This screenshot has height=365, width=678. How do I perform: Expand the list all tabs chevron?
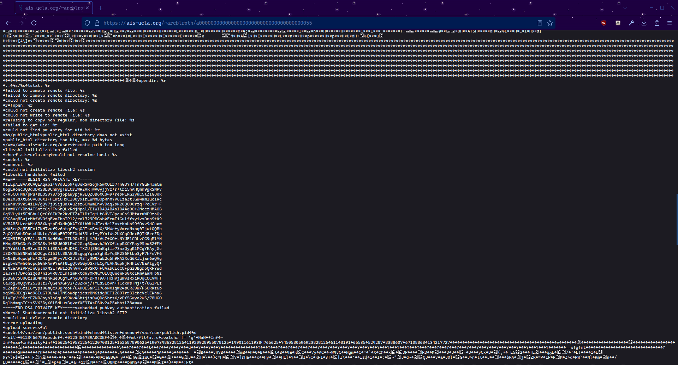point(625,8)
